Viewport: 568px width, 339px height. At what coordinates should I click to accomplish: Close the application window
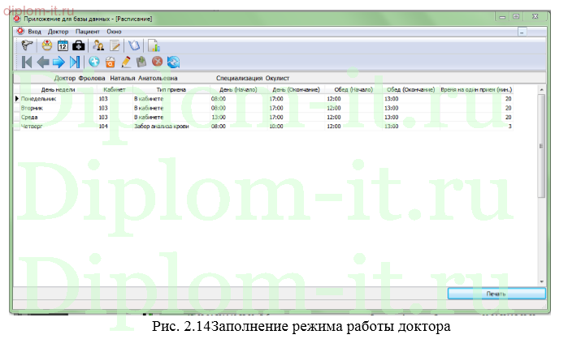(x=535, y=16)
